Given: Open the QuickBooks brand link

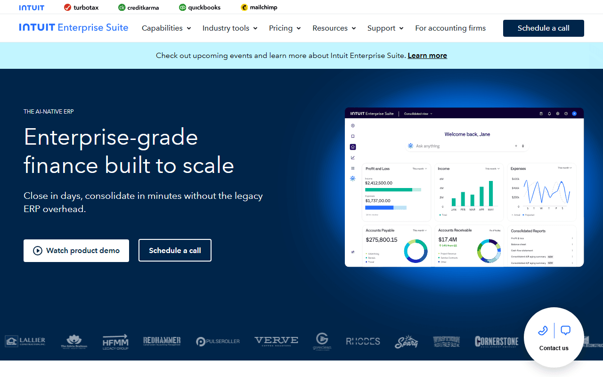Looking at the screenshot, I should coord(200,8).
